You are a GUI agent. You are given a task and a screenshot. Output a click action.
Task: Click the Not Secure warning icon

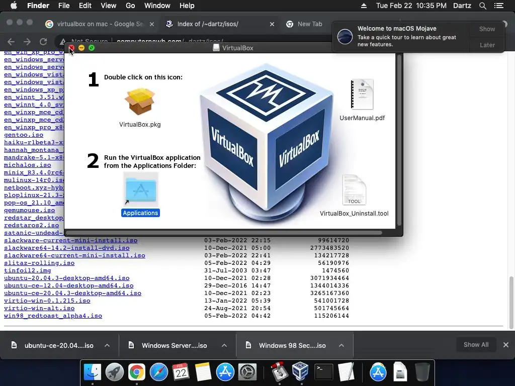62,42
